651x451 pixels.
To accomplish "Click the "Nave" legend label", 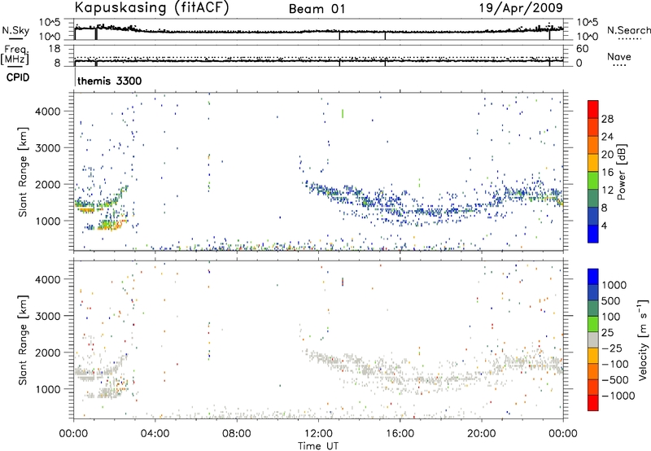I will coord(618,56).
